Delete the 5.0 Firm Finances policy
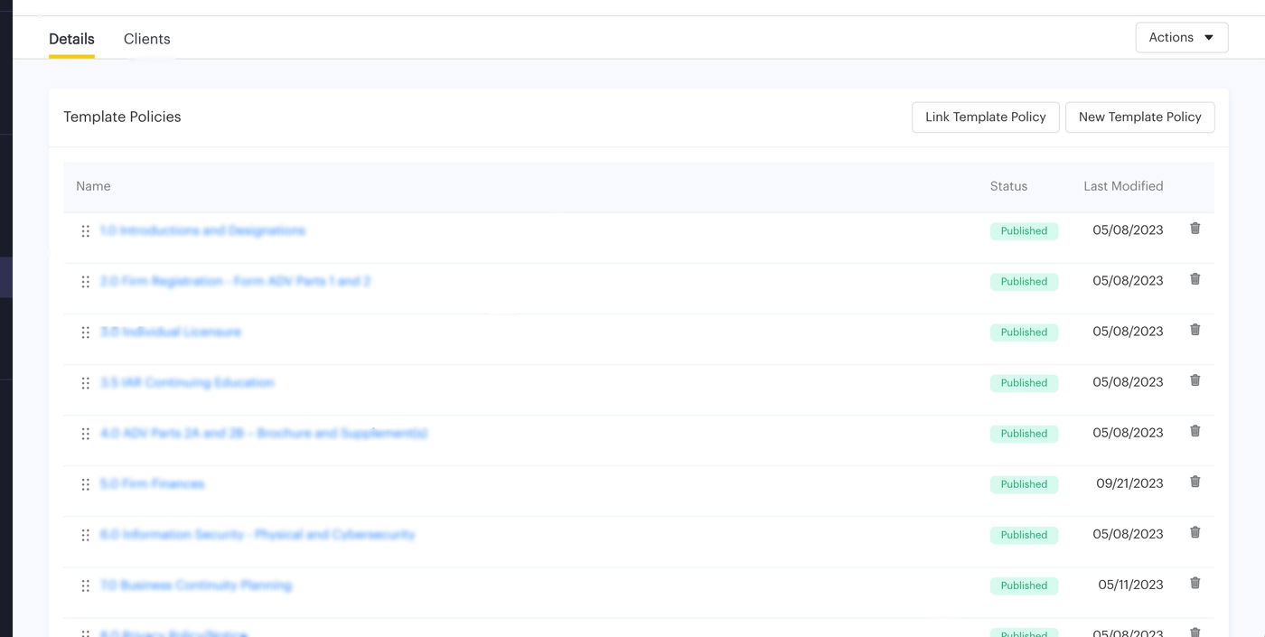Screen dimensions: 1265x637 click(x=1195, y=482)
